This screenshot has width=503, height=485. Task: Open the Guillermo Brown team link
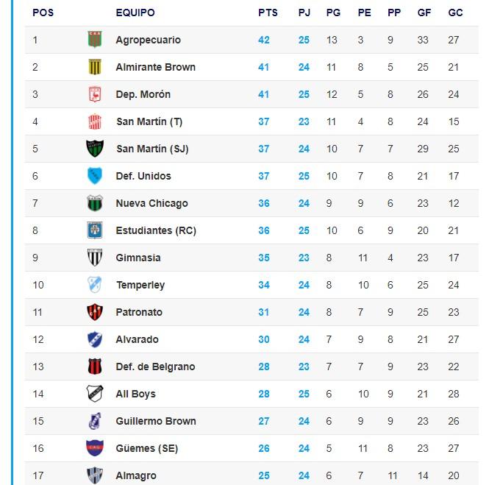click(156, 421)
